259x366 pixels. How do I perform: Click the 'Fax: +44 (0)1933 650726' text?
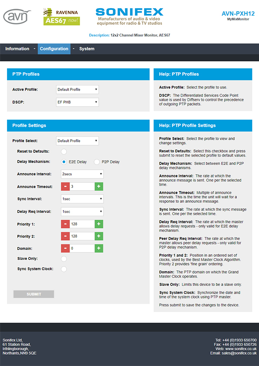[235, 345]
